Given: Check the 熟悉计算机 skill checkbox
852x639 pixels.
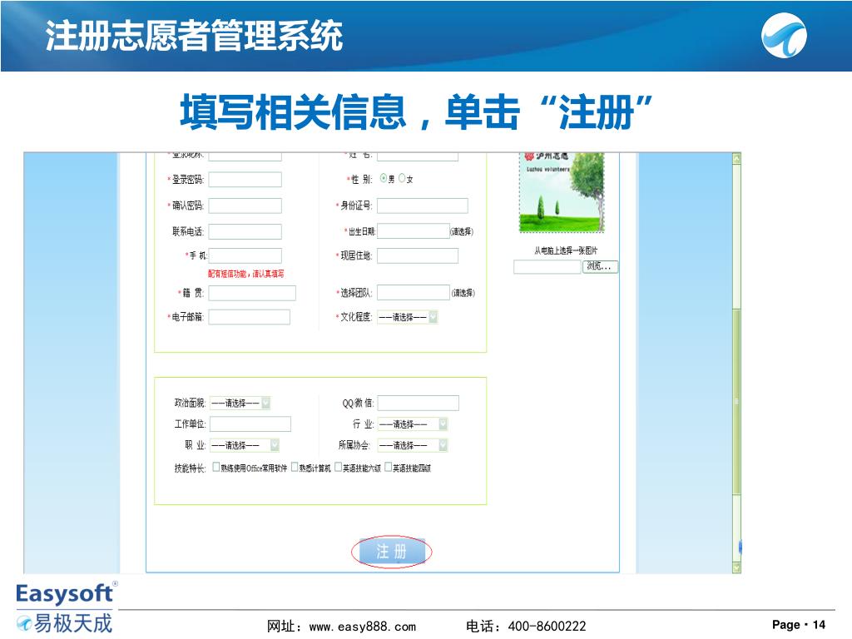Looking at the screenshot, I should (x=295, y=468).
